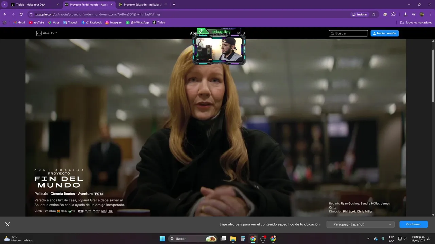Viewport: 435px width, 244px height.
Task: Open director Chris Miller
Action: pos(365,211)
